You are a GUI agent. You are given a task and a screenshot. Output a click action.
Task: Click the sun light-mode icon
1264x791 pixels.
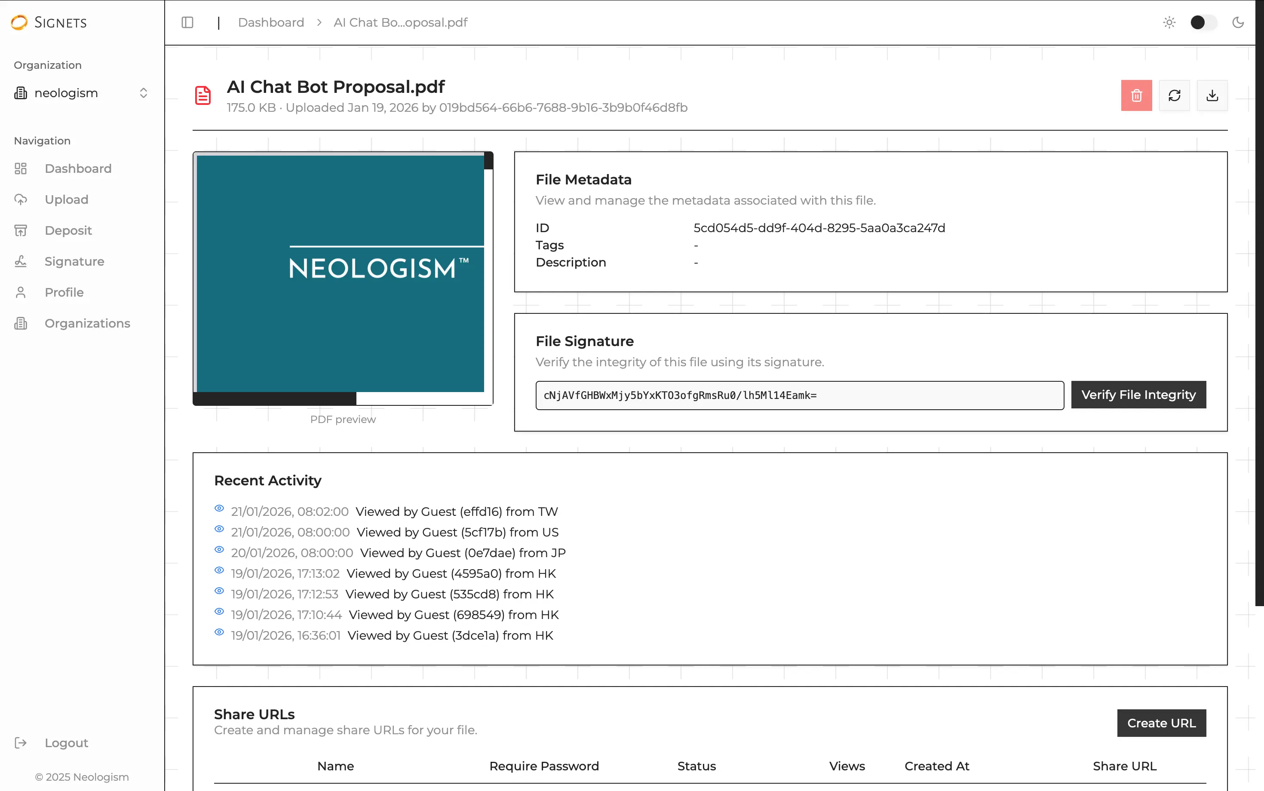[x=1169, y=22]
